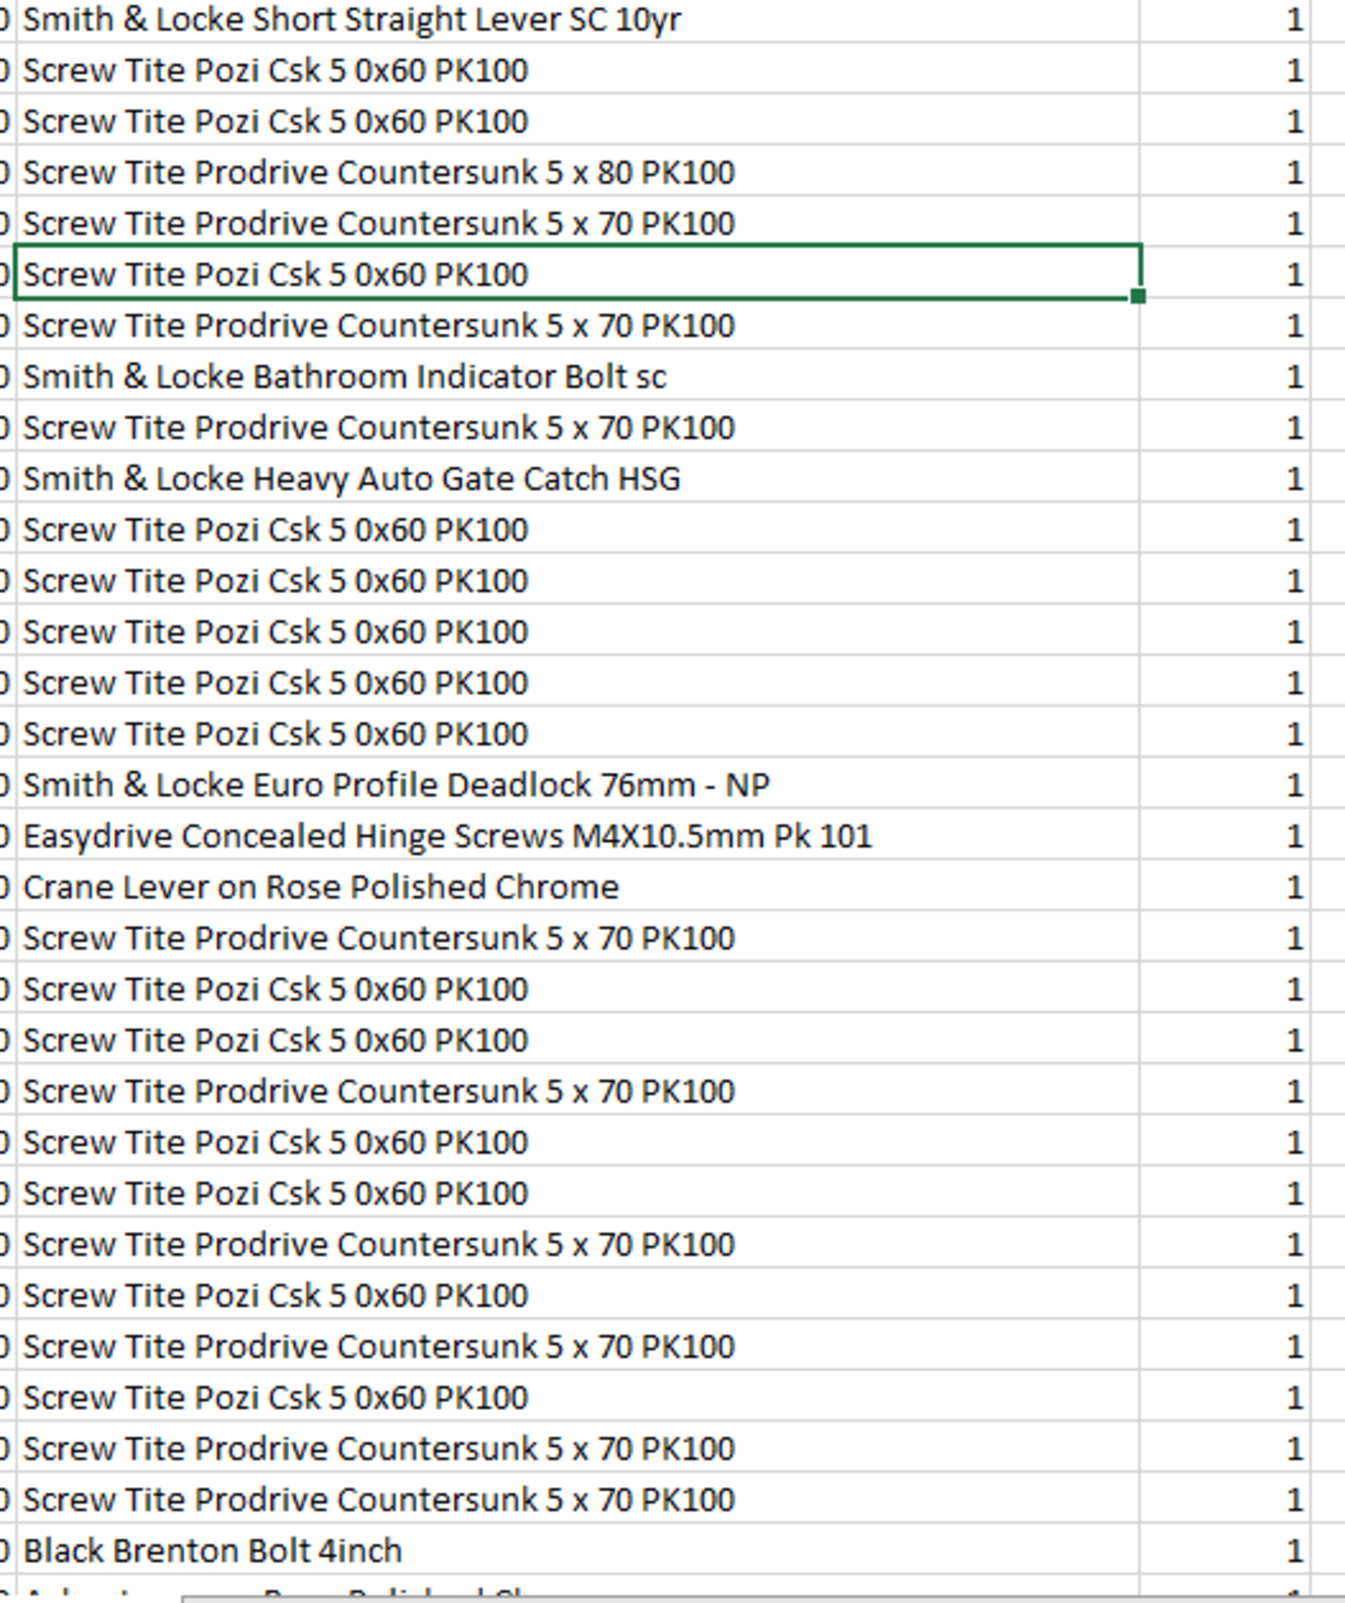This screenshot has height=1603, width=1345.
Task: Click the Smith & Locke Euro Profile Deadlock cell
Action: coord(577,784)
